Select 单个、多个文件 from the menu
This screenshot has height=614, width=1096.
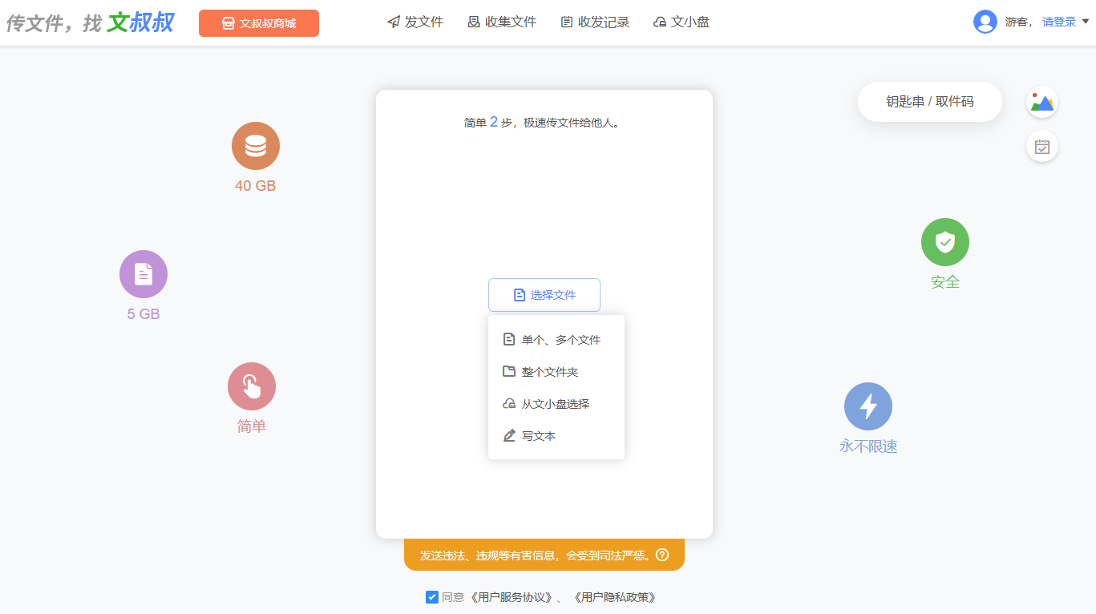pos(560,340)
